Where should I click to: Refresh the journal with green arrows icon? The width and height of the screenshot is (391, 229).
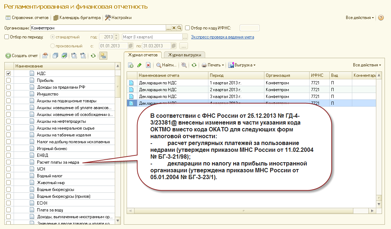click(194, 65)
